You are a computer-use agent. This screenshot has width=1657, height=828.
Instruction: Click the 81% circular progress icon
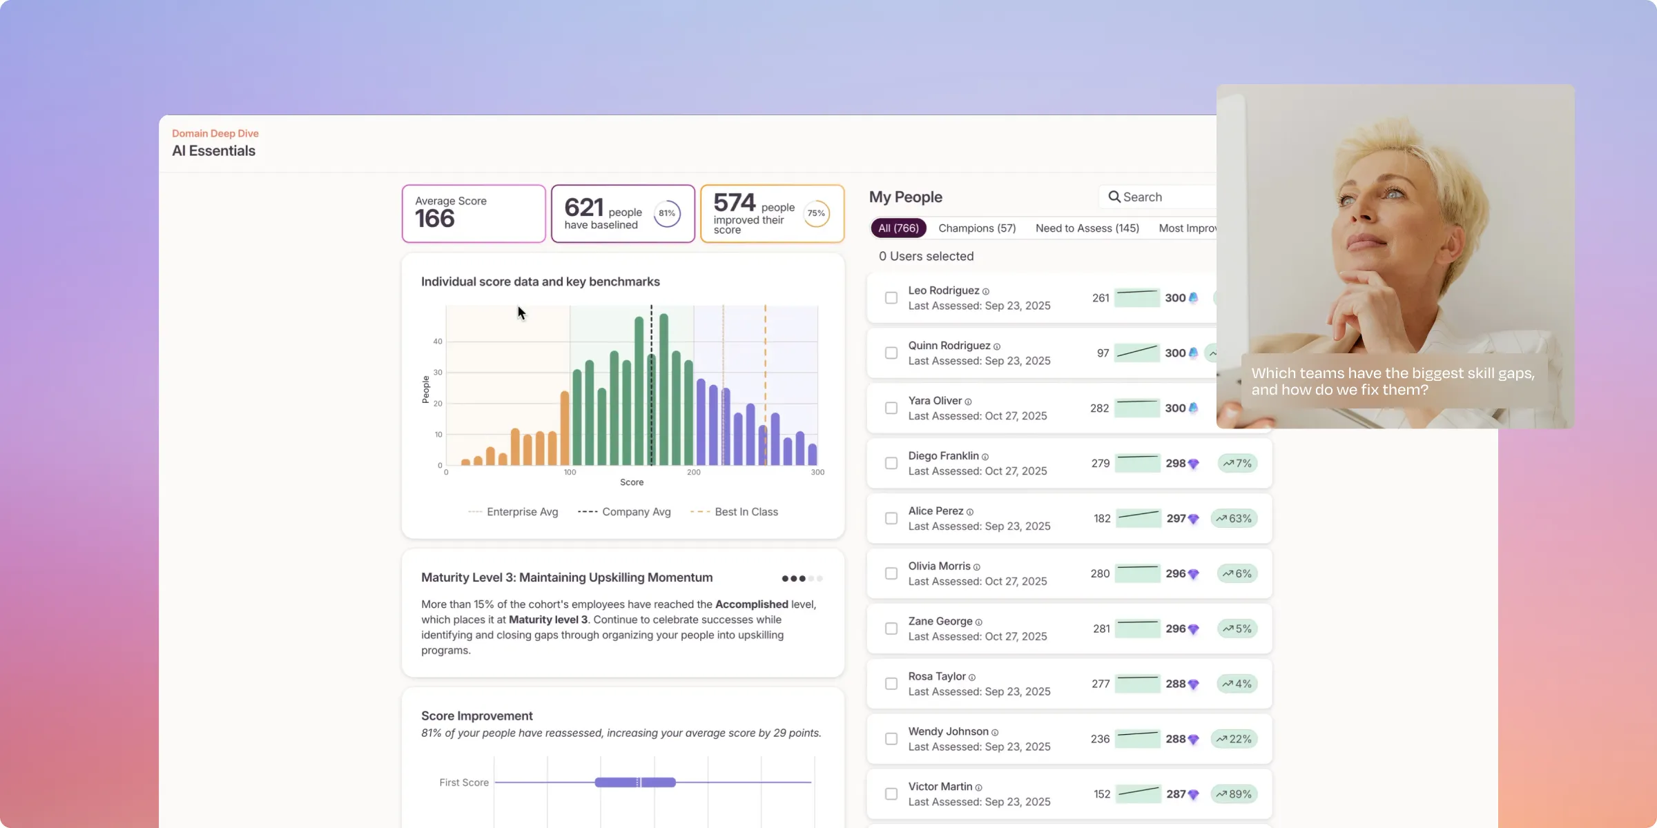(666, 213)
